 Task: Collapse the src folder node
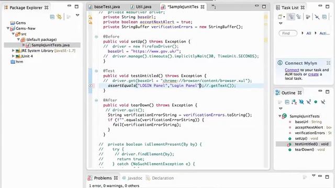click(13, 34)
